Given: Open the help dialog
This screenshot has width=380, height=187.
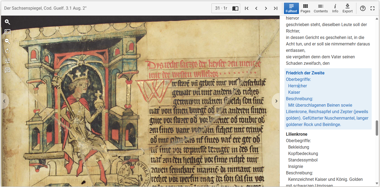Looking at the screenshot, I should point(363,8).
